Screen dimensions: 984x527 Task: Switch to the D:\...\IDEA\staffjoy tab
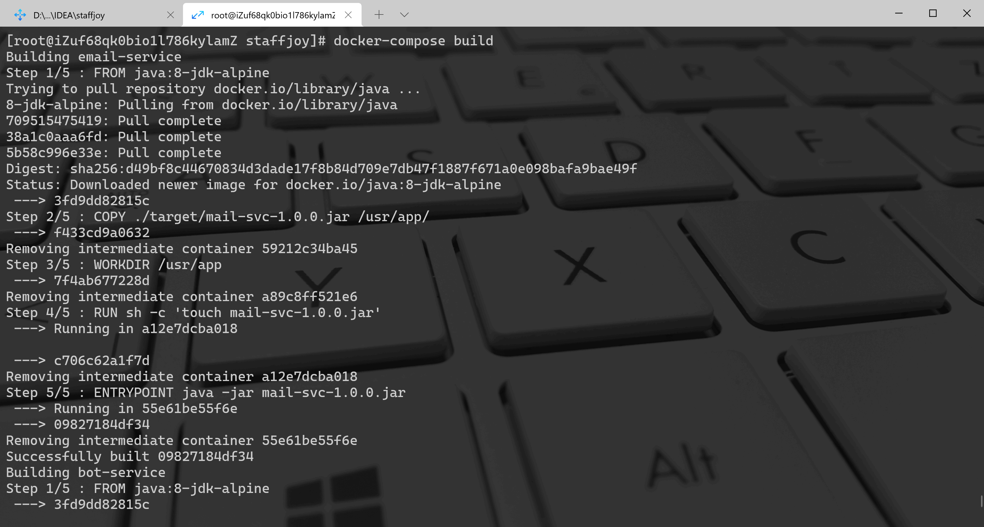92,15
